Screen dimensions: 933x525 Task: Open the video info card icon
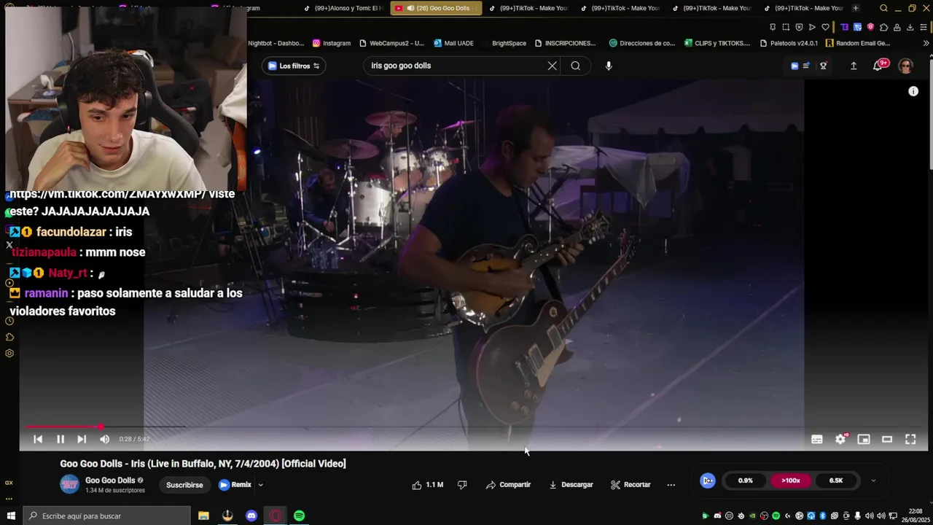point(913,91)
